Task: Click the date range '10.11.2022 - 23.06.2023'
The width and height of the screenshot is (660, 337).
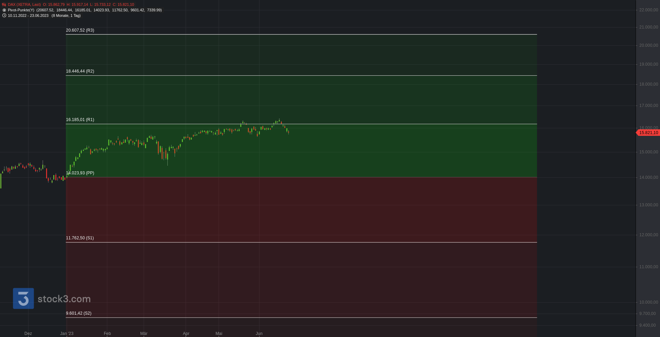Action: coord(28,15)
